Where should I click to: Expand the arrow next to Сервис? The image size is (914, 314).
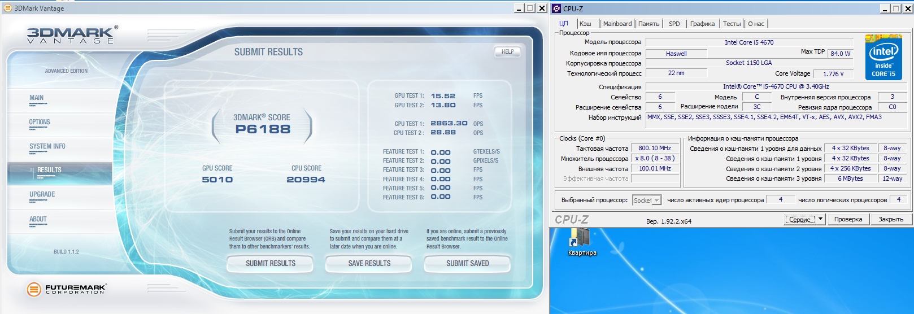[x=821, y=219]
